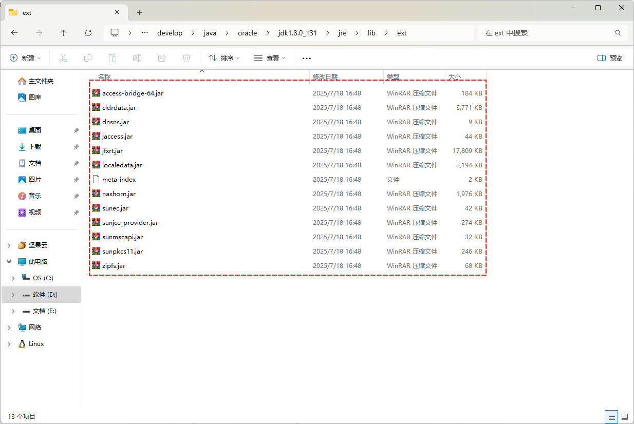Click the Cut scissors icon in toolbar

point(63,59)
